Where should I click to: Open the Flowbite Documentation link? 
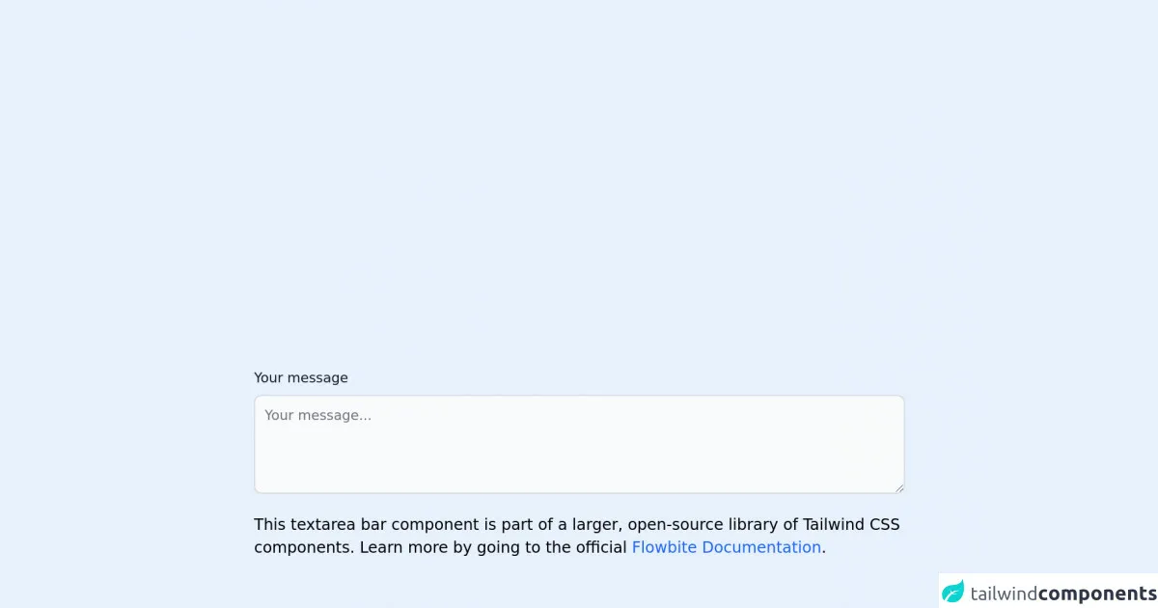[x=726, y=547]
